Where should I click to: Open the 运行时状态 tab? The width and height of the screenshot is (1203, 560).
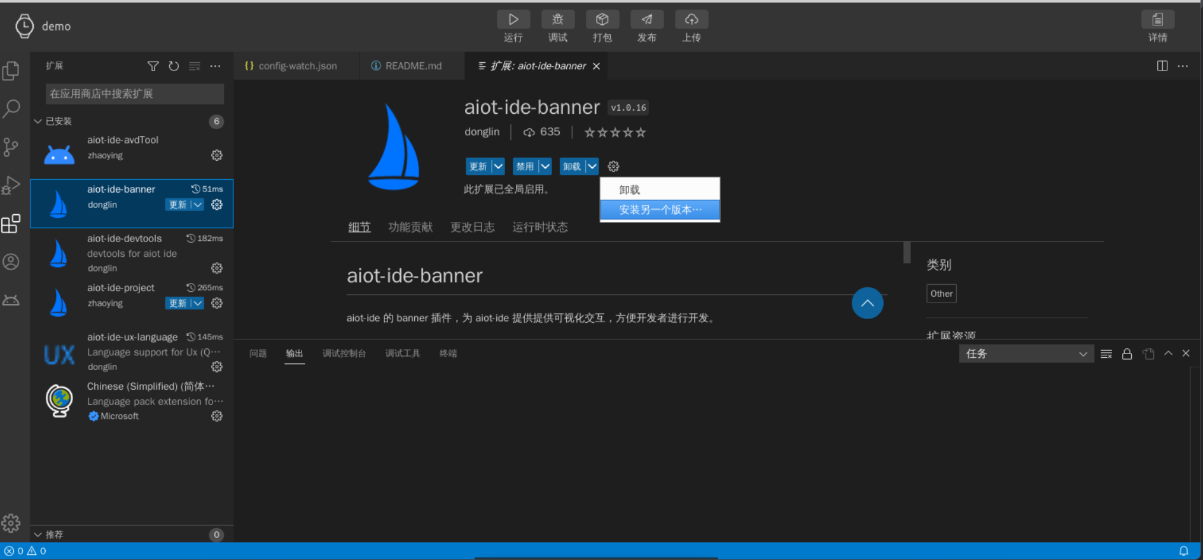(x=540, y=228)
